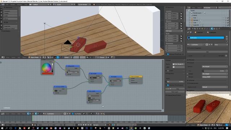Click the Diffuse BSDF node at top
This screenshot has width=231, height=130.
click(x=73, y=66)
